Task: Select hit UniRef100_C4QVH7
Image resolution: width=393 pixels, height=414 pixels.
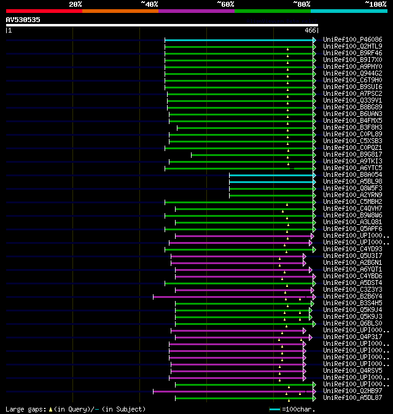Action: [352, 209]
